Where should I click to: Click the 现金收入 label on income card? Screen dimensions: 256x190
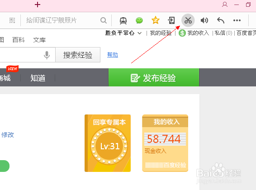tap(156, 151)
